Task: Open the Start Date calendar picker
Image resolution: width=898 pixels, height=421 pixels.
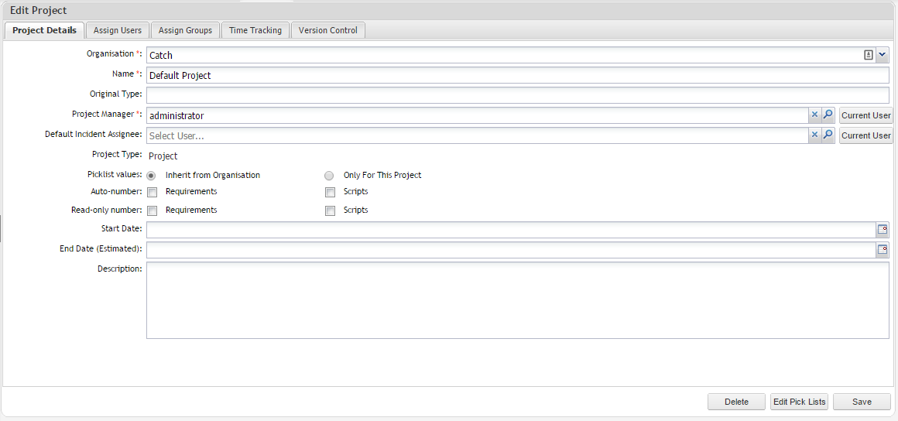Action: click(x=882, y=230)
